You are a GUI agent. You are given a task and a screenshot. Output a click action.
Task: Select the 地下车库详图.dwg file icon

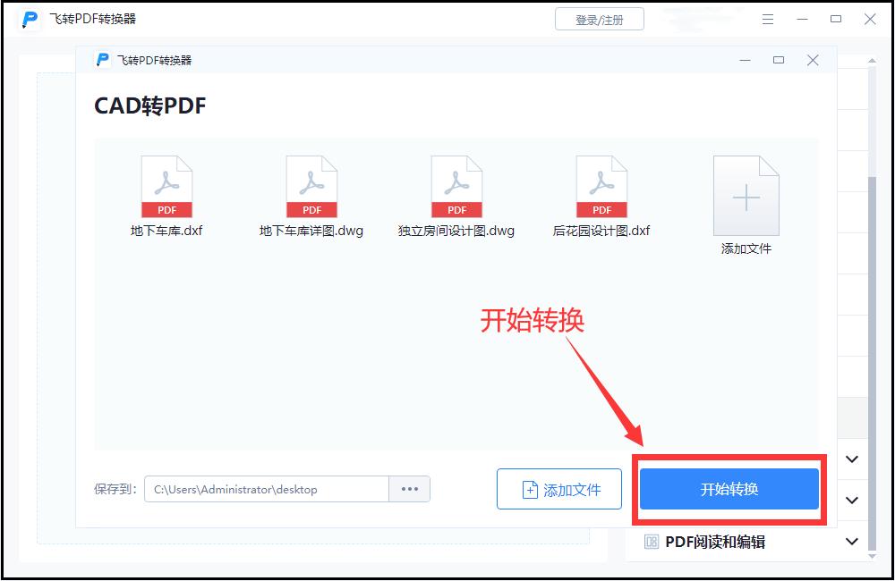click(311, 183)
